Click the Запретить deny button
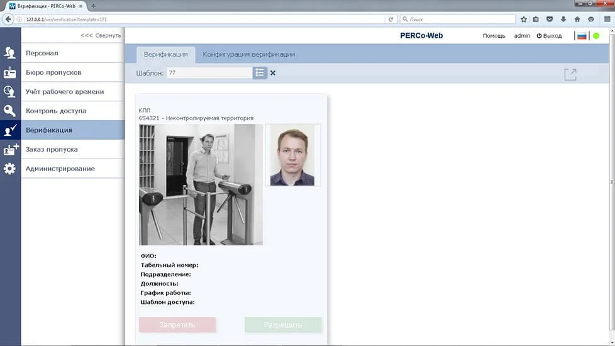Image resolution: width=615 pixels, height=346 pixels. tap(177, 325)
